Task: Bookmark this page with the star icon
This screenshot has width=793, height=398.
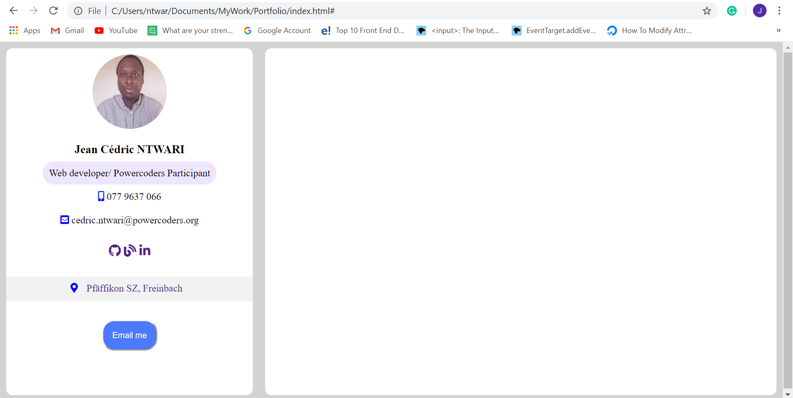Action: (707, 11)
